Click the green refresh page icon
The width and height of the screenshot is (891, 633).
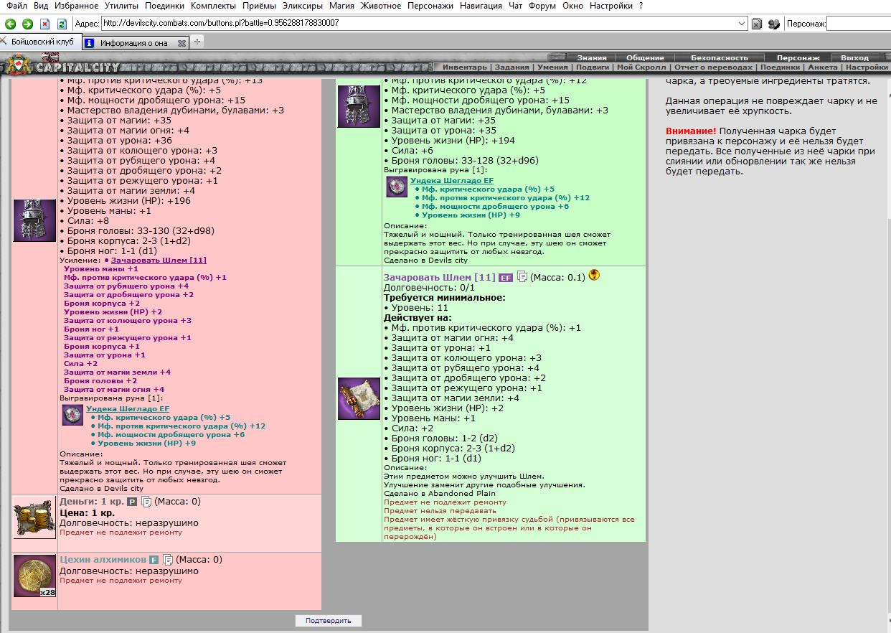click(x=62, y=24)
